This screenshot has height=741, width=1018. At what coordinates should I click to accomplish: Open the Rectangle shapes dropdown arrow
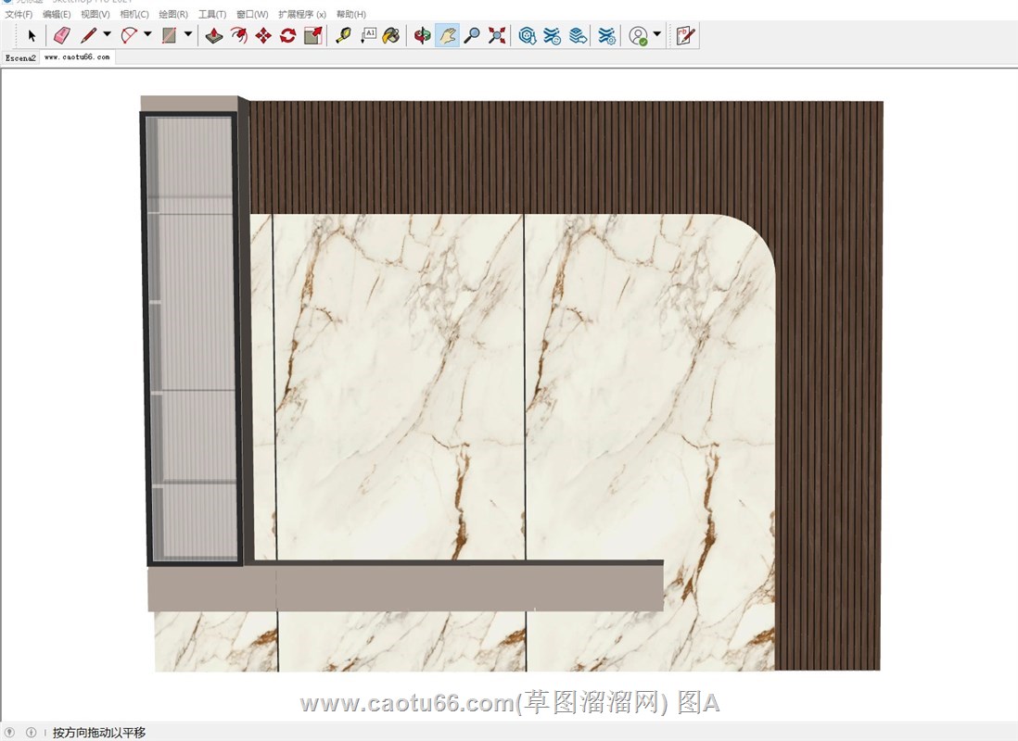pyautogui.click(x=188, y=33)
